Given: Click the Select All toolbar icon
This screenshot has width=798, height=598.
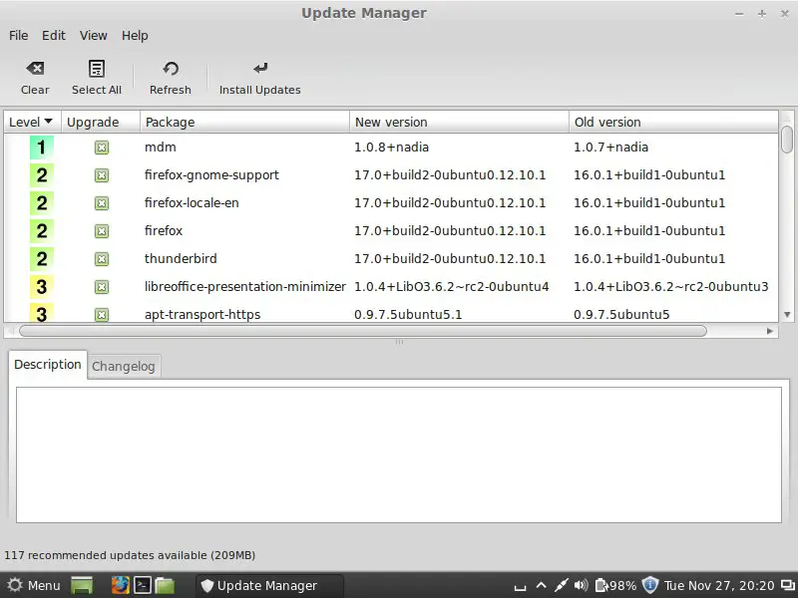Looking at the screenshot, I should click(x=96, y=69).
